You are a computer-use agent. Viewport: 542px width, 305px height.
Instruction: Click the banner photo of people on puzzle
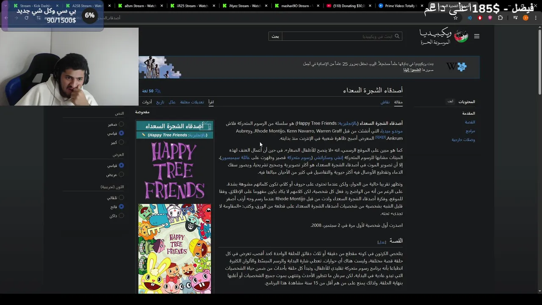[160, 67]
